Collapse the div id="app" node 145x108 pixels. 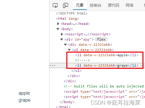pyautogui.click(x=62, y=39)
